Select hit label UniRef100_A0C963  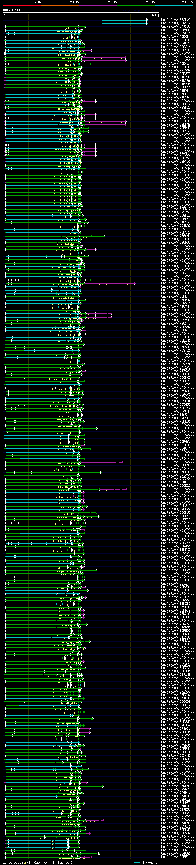pos(175,131)
